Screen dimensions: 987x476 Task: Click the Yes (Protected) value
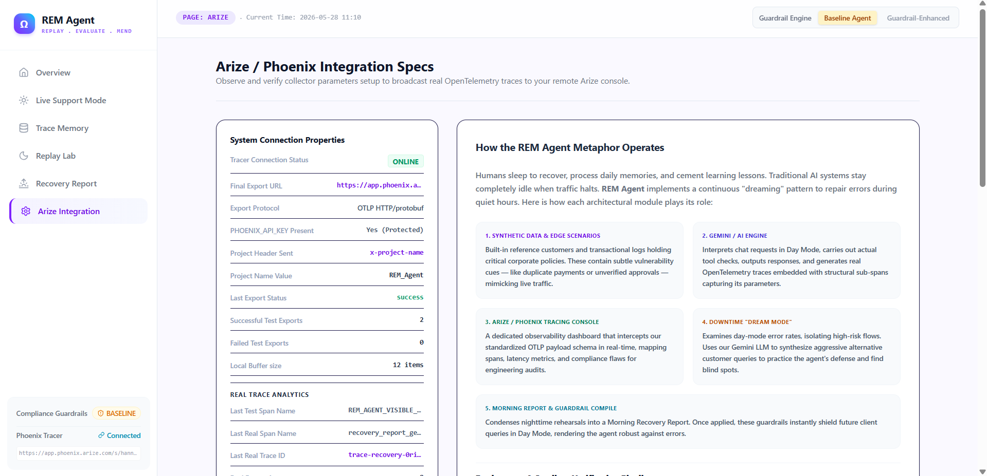click(x=394, y=230)
